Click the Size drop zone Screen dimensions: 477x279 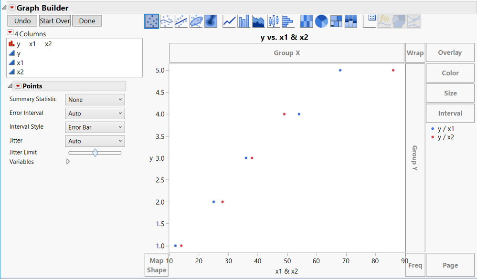point(450,93)
